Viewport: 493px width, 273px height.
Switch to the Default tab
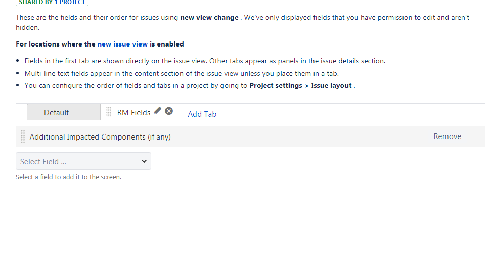[x=64, y=112]
